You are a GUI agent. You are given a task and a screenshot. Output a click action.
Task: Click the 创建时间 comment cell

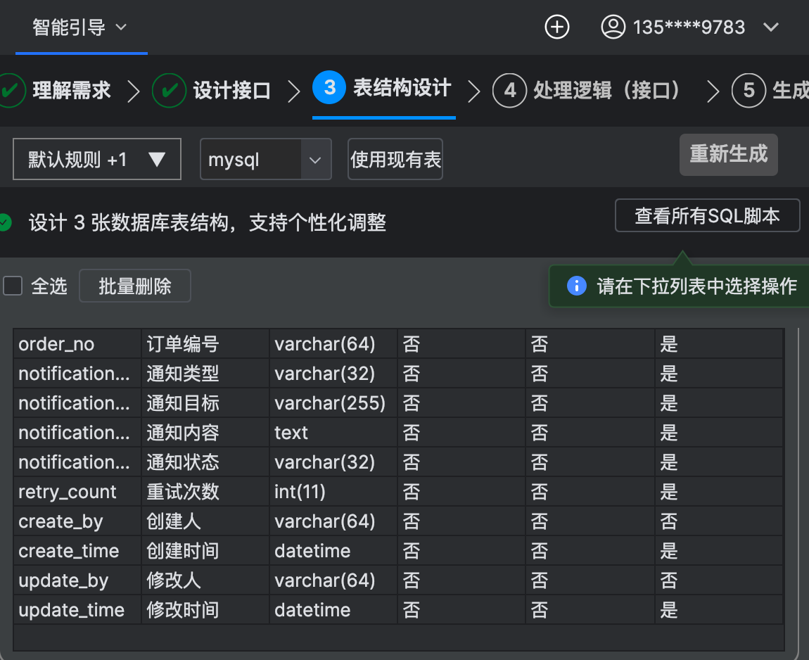[x=205, y=551]
